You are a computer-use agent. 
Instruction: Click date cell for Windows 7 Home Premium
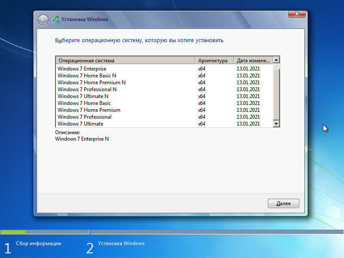pyautogui.click(x=248, y=110)
